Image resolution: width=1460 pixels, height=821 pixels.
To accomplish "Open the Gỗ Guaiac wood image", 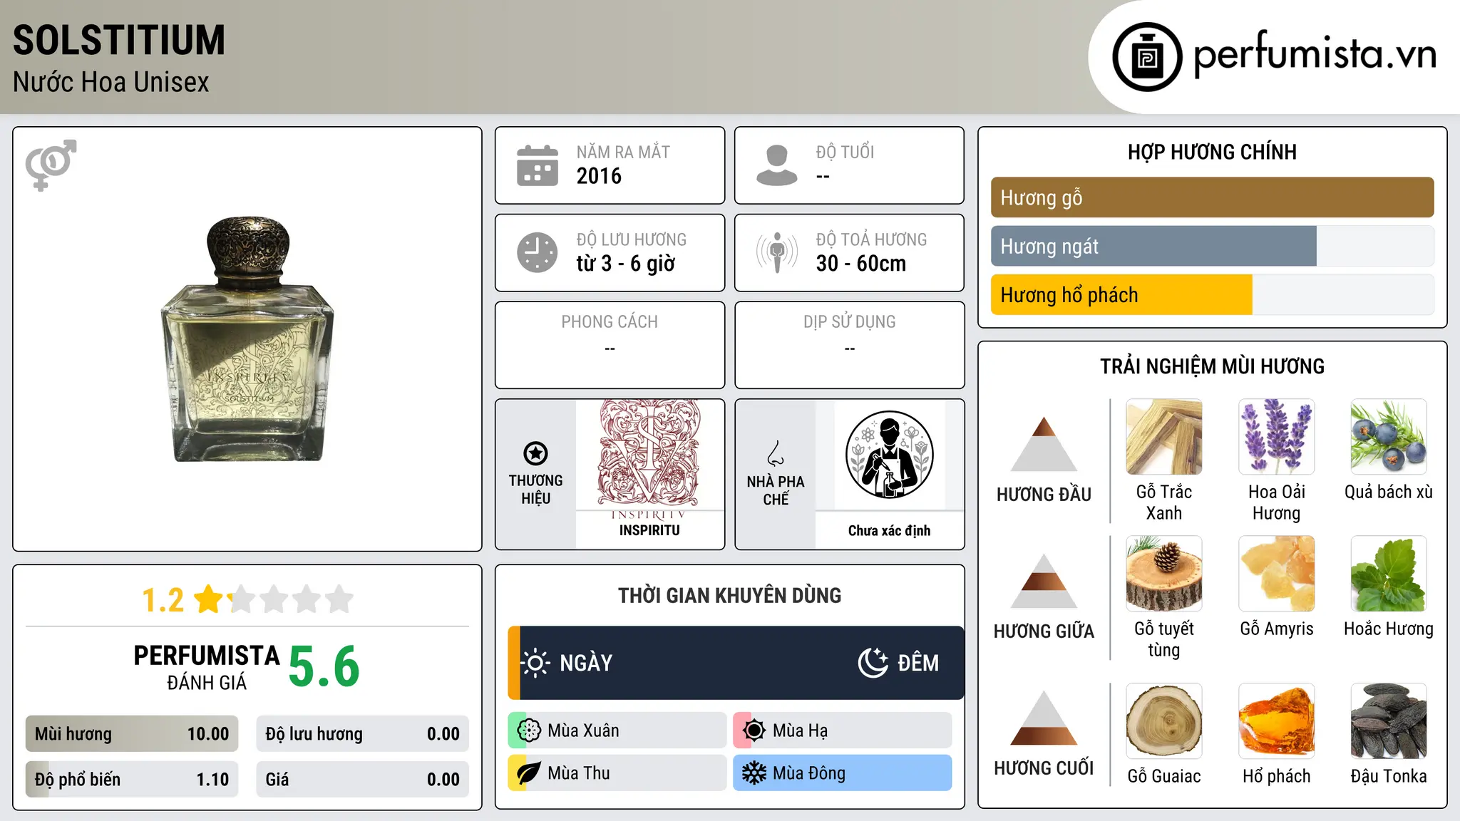I will pyautogui.click(x=1164, y=721).
